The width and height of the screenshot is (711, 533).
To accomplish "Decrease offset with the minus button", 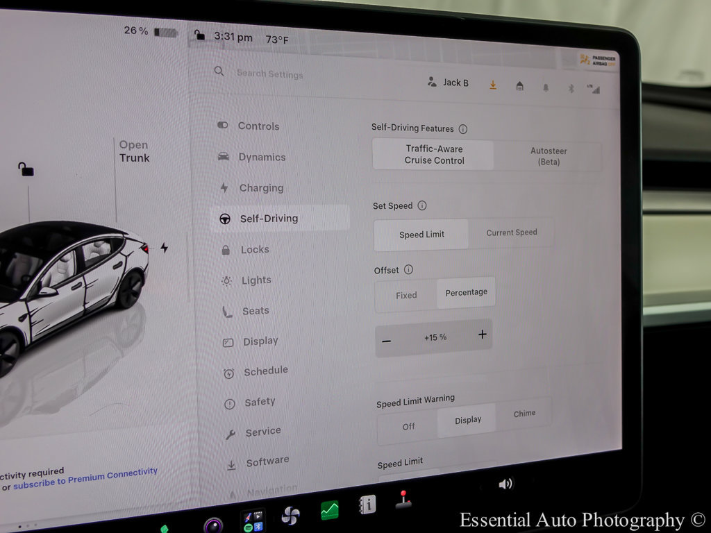I will (386, 341).
